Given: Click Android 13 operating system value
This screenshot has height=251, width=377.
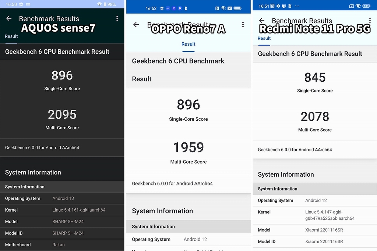Looking at the screenshot, I should point(63,198).
